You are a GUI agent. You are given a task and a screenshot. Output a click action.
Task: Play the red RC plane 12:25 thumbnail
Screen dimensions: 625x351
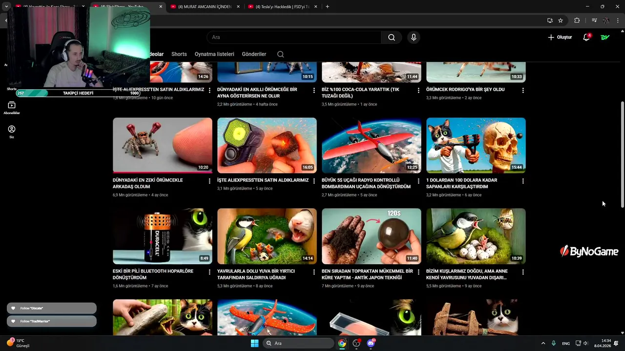[x=372, y=145]
